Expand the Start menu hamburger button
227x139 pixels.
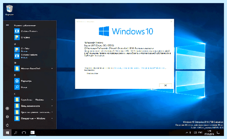coord(8,25)
